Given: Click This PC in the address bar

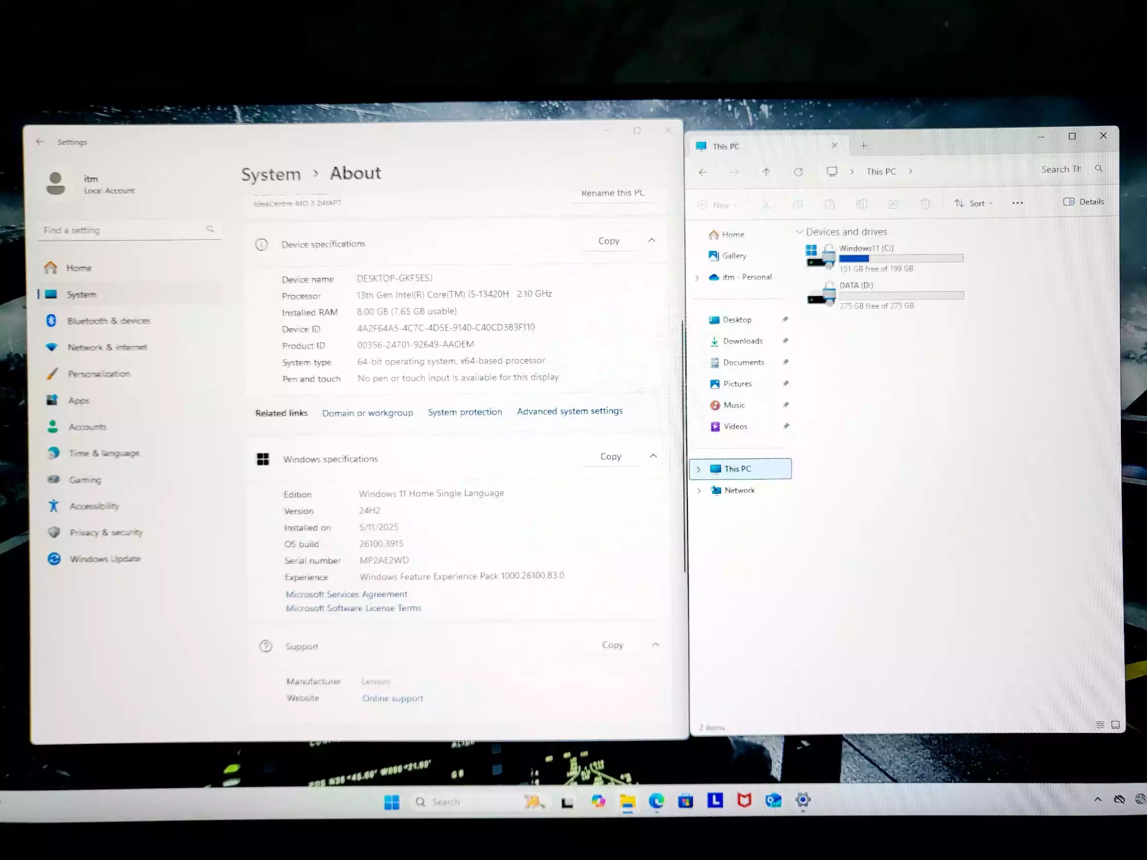Looking at the screenshot, I should pos(881,172).
